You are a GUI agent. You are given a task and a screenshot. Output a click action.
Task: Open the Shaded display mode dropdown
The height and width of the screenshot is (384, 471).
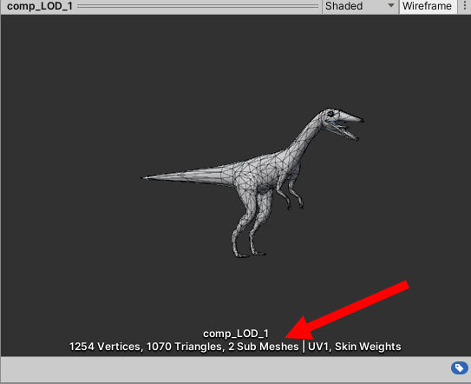tap(360, 6)
